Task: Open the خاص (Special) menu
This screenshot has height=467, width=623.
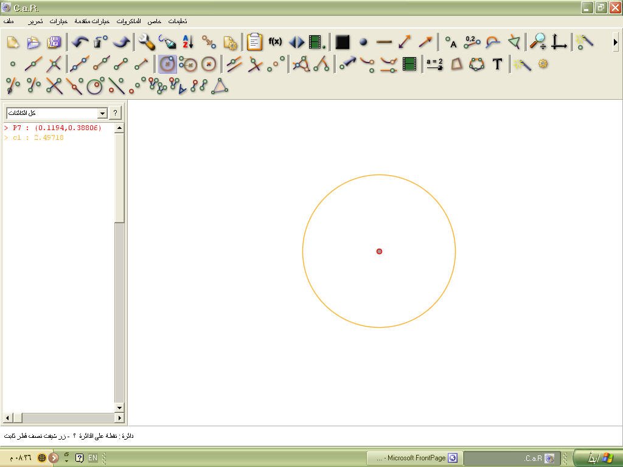Action: pyautogui.click(x=154, y=21)
